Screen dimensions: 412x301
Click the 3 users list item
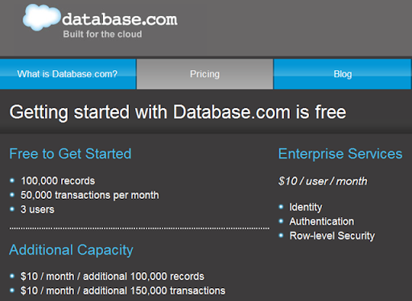[x=38, y=209]
